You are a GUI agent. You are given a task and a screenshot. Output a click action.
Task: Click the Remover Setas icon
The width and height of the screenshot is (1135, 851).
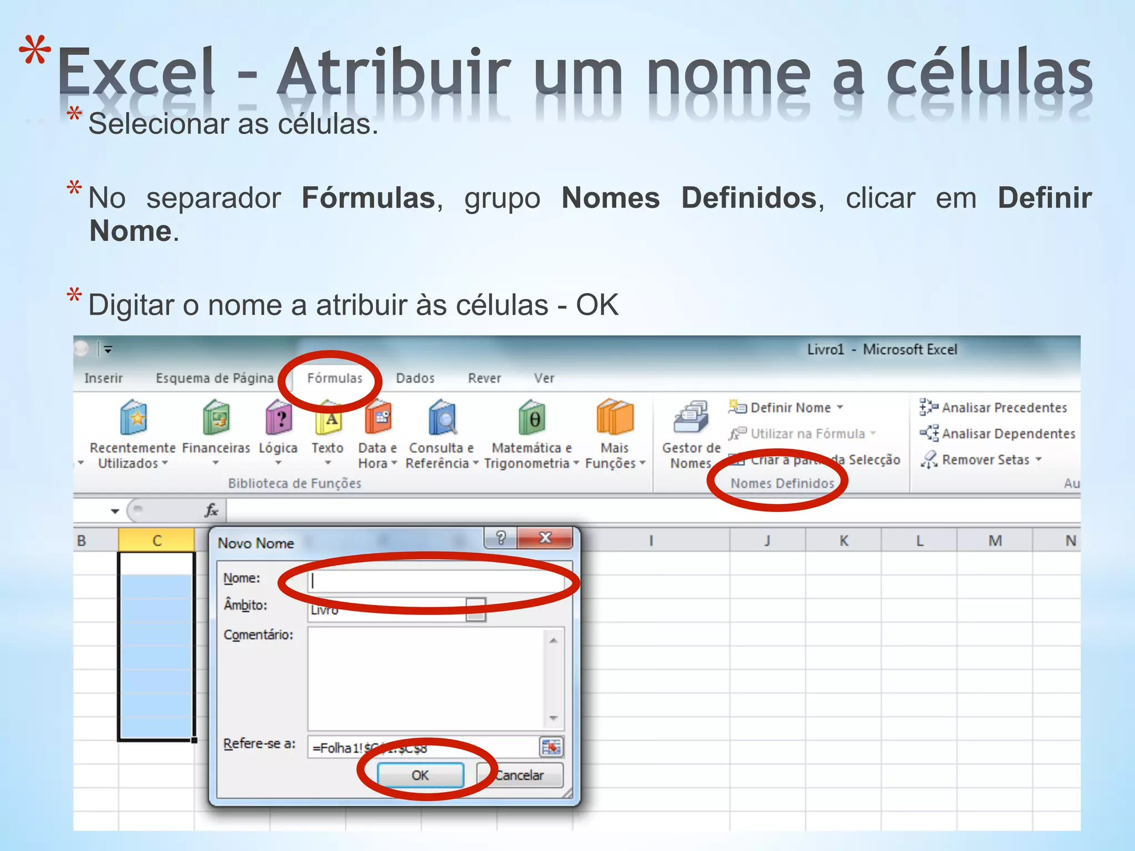928,459
